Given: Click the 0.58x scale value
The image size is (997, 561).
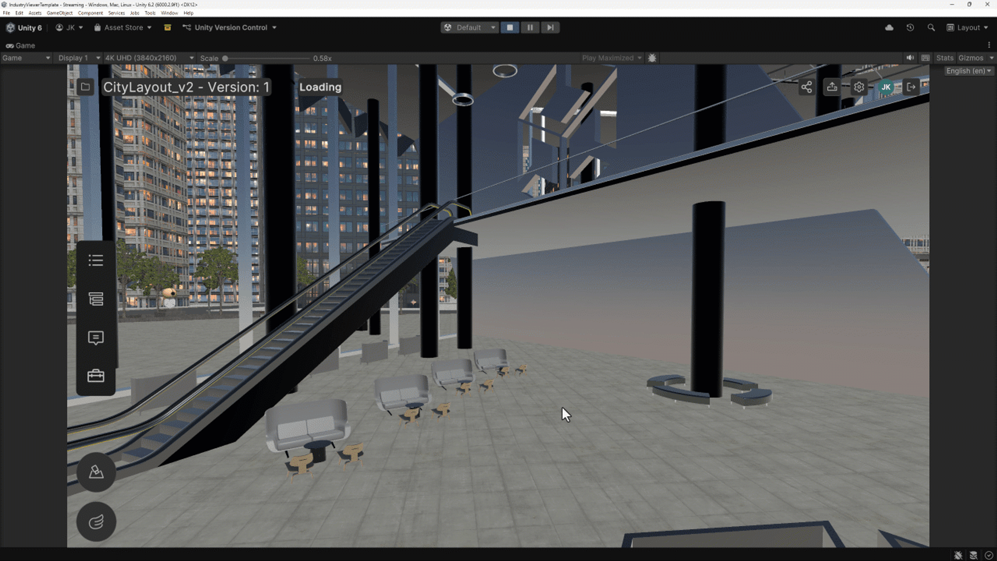Looking at the screenshot, I should coord(322,58).
